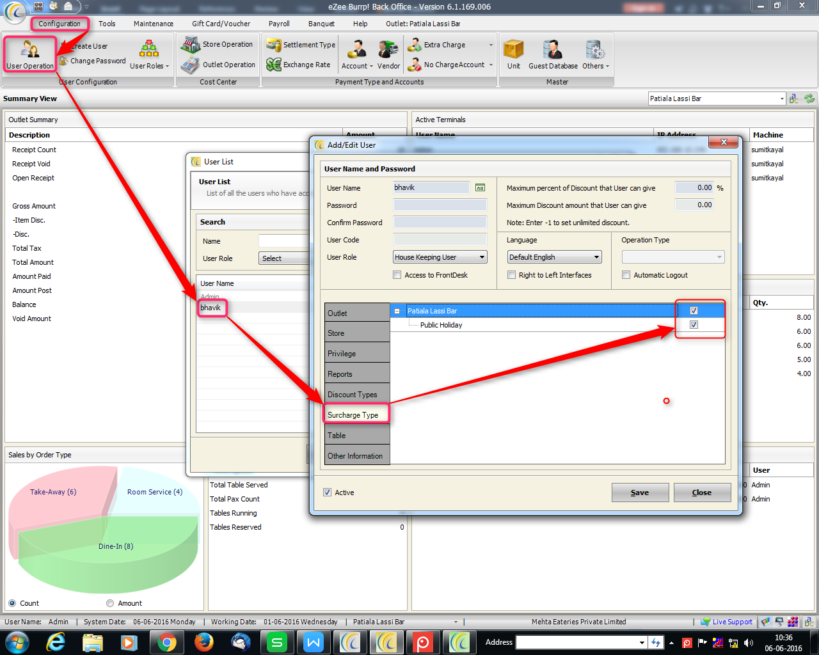
Task: Open the outlet selector dropdown Patiala Lassi Bar
Action: (x=717, y=99)
